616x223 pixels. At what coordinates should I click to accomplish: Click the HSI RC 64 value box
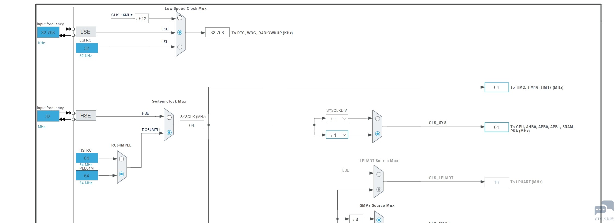coord(87,158)
